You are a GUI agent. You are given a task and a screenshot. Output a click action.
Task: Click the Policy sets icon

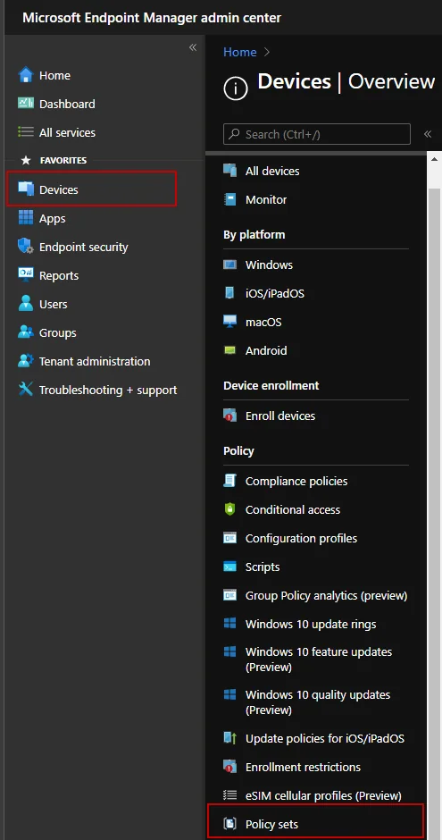[230, 824]
